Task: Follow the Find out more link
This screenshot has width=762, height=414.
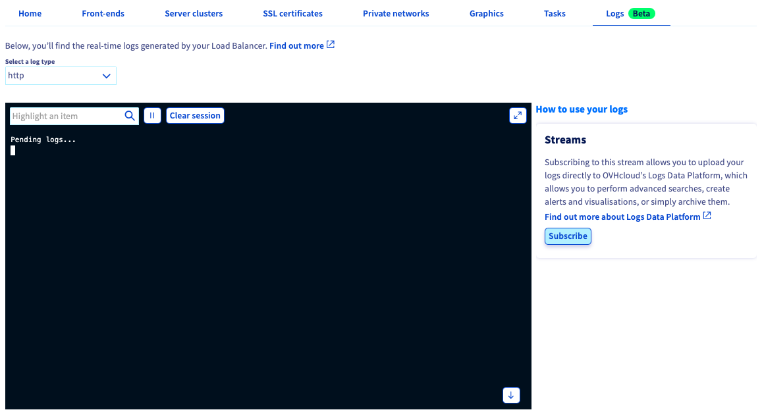Action: tap(296, 45)
